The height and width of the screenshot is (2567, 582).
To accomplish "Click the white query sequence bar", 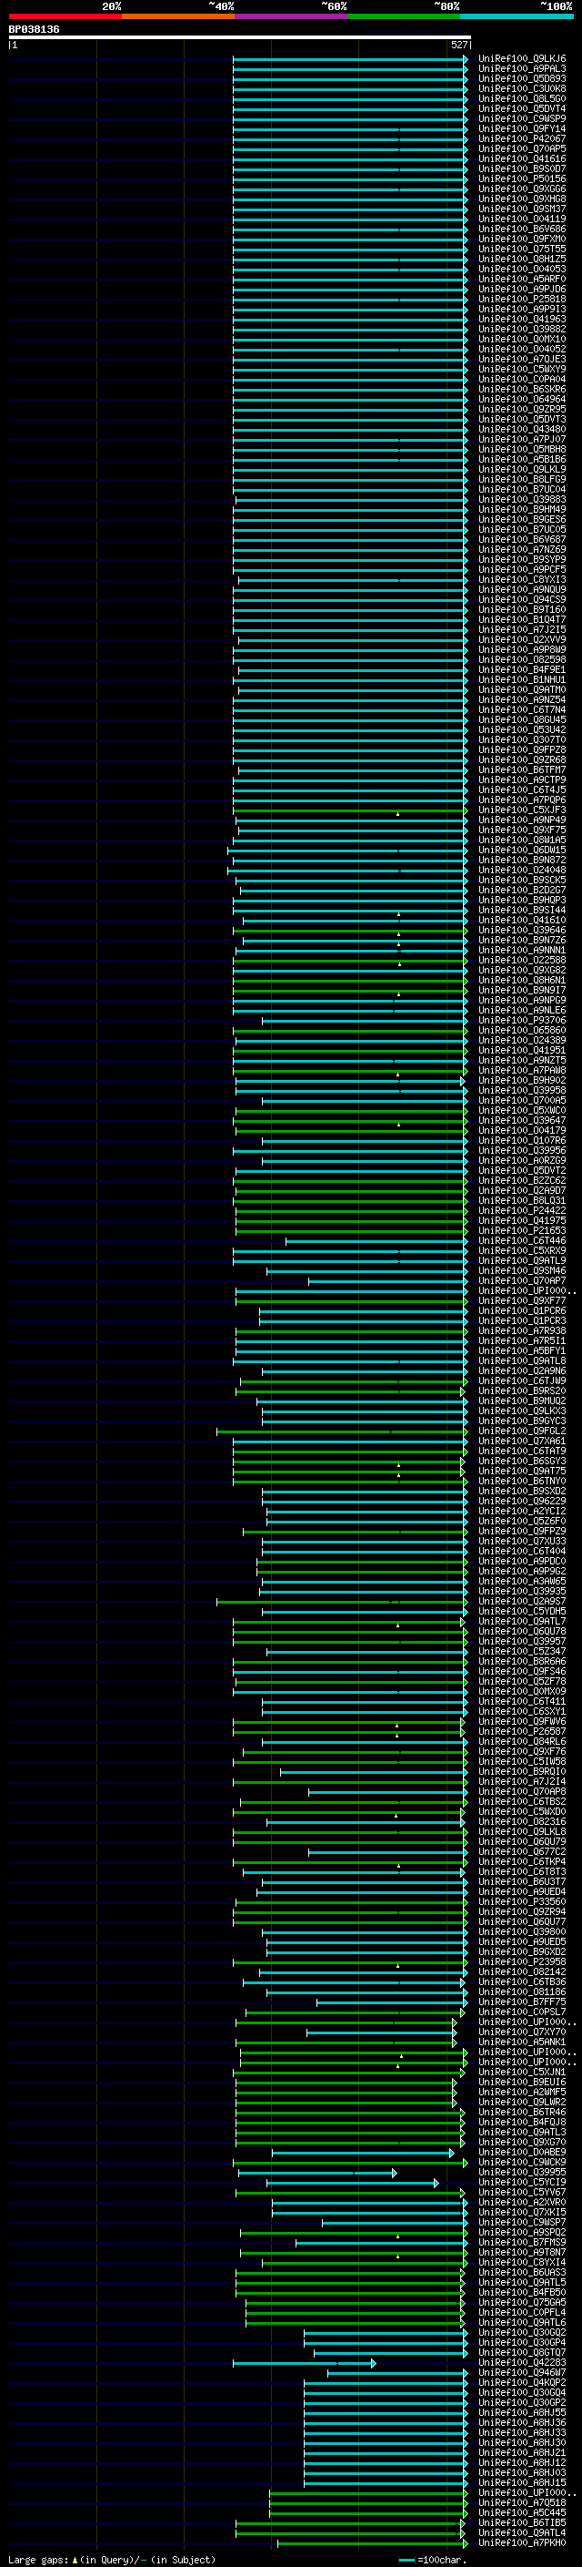I will (x=239, y=36).
